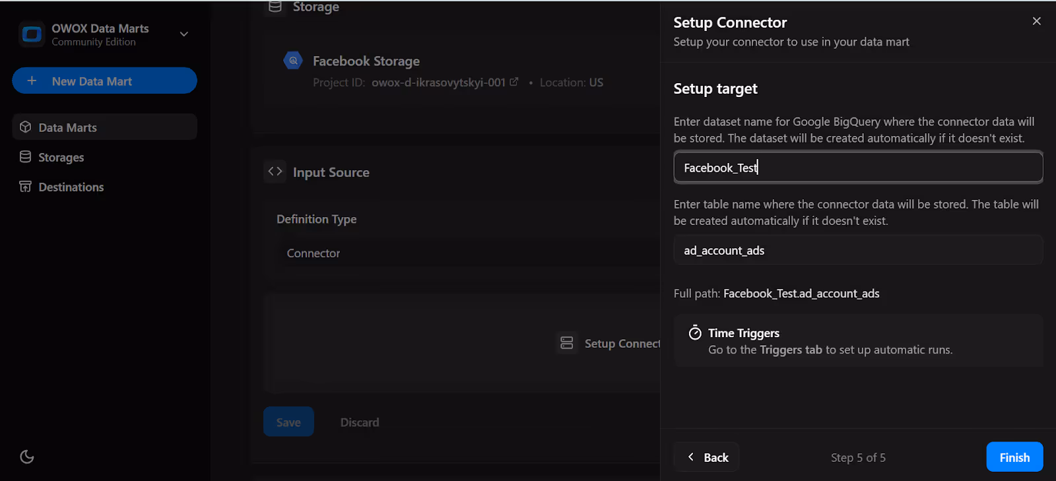Go back with the Back button
The height and width of the screenshot is (481, 1056).
(707, 457)
